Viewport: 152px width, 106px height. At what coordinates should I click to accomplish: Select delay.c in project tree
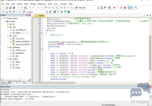[x=18, y=62]
